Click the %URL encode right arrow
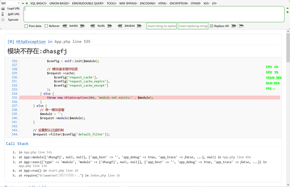This screenshot has width=290, height=187. point(110,26)
